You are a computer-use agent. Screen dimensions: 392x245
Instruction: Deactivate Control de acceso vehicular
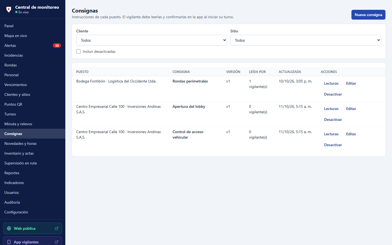333,145
